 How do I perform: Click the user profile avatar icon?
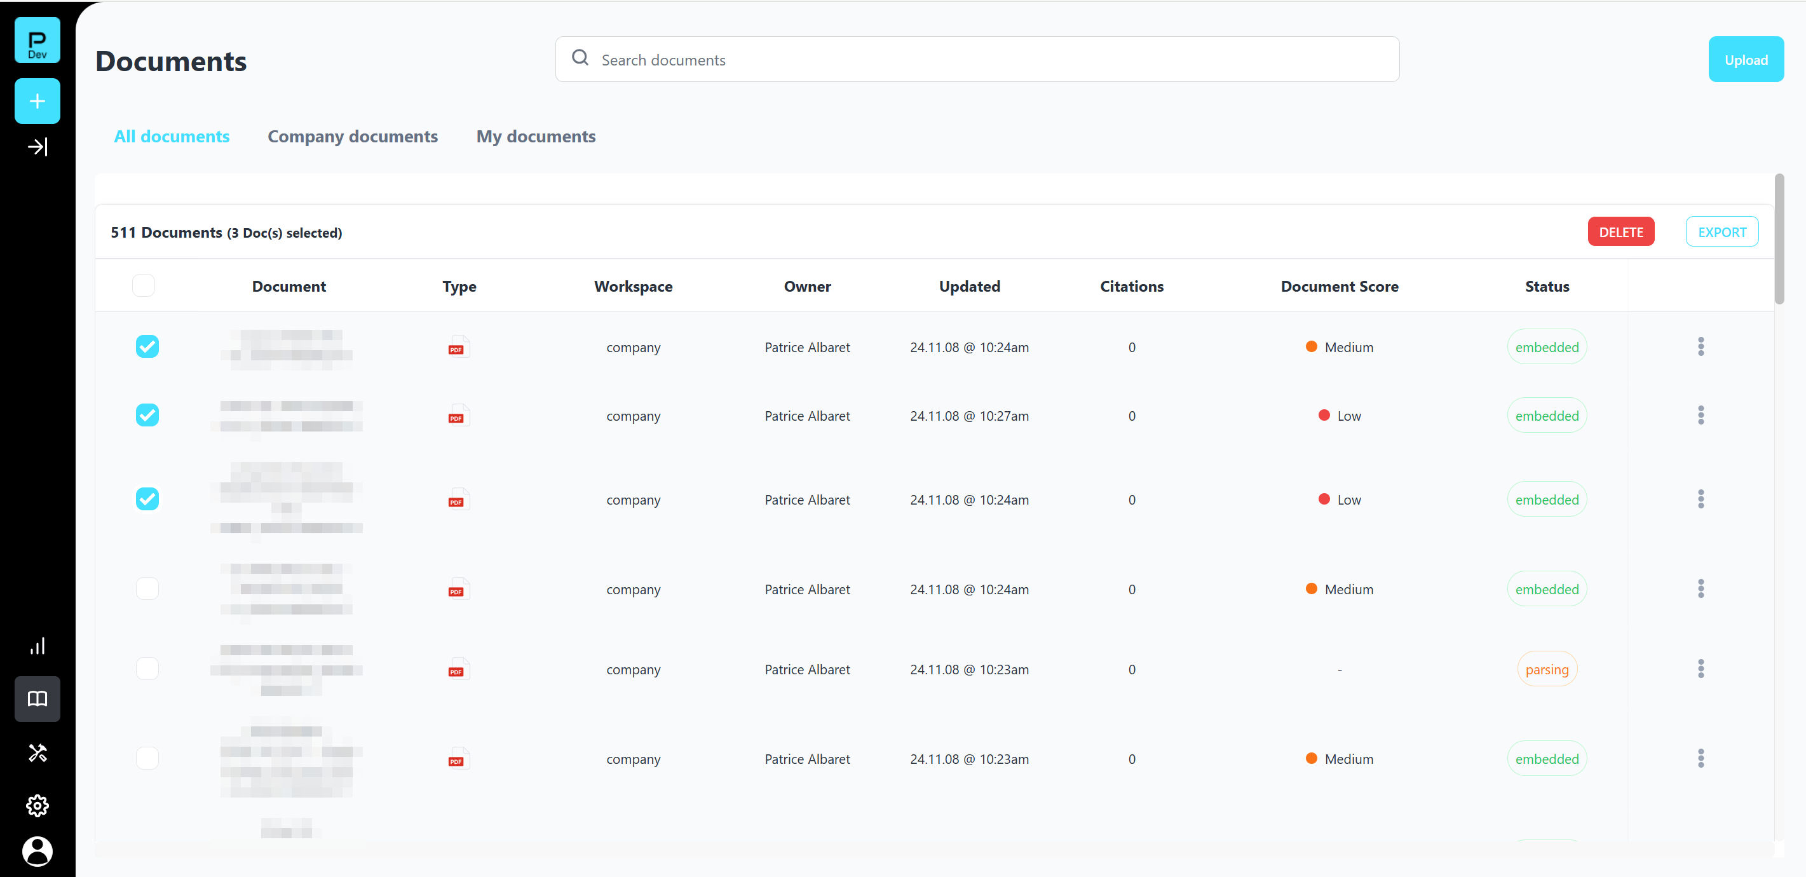(x=37, y=850)
